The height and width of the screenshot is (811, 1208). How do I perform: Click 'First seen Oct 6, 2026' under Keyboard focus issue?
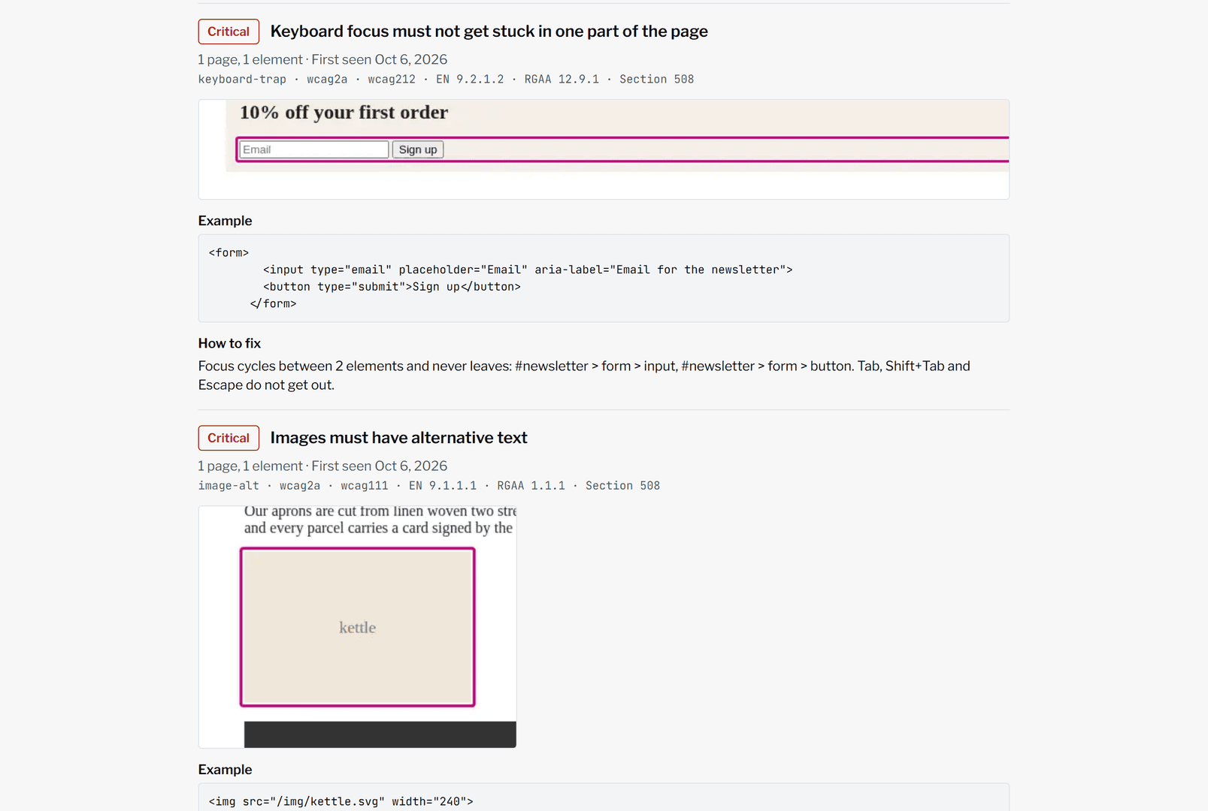point(380,59)
